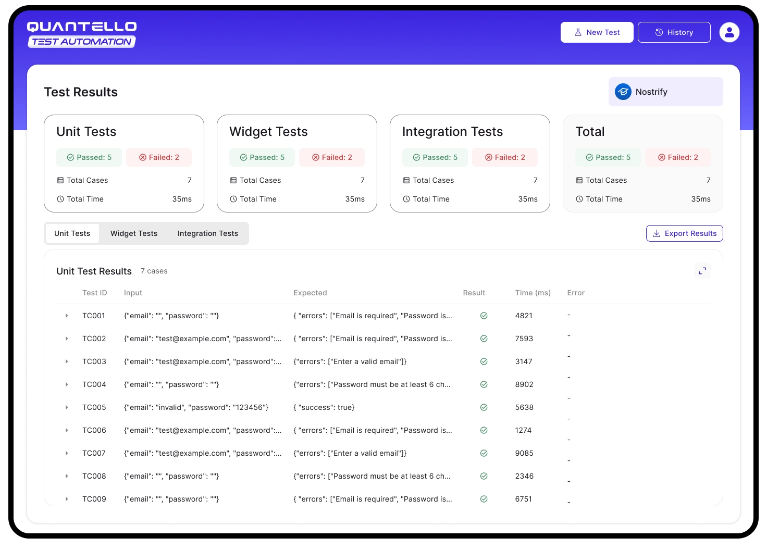Expand test case row TC003
This screenshot has width=767, height=550.
pyautogui.click(x=67, y=361)
